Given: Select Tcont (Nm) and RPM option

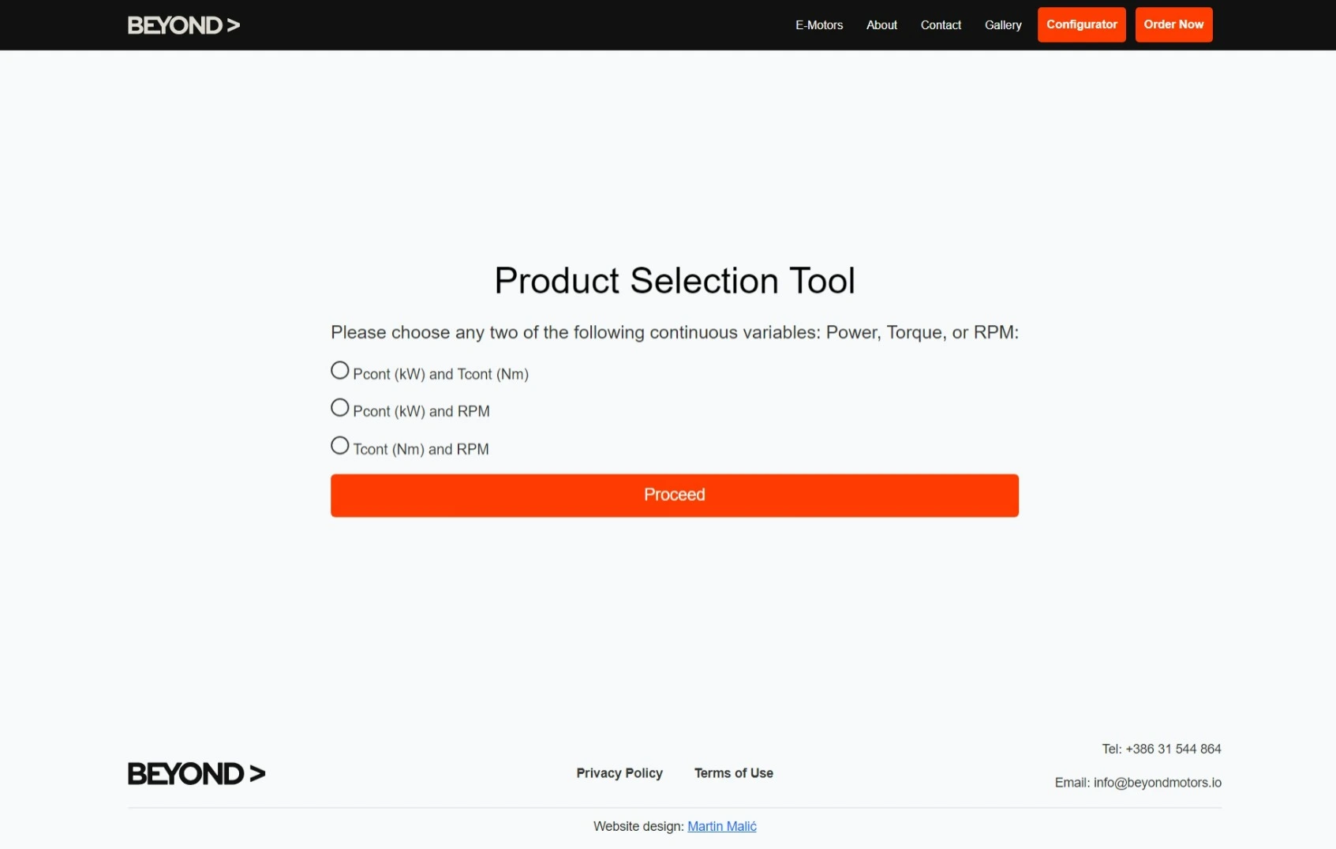Looking at the screenshot, I should click(340, 445).
